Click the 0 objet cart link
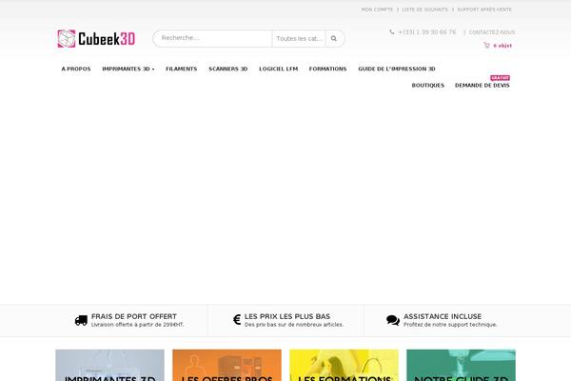The image size is (571, 381). (502, 46)
